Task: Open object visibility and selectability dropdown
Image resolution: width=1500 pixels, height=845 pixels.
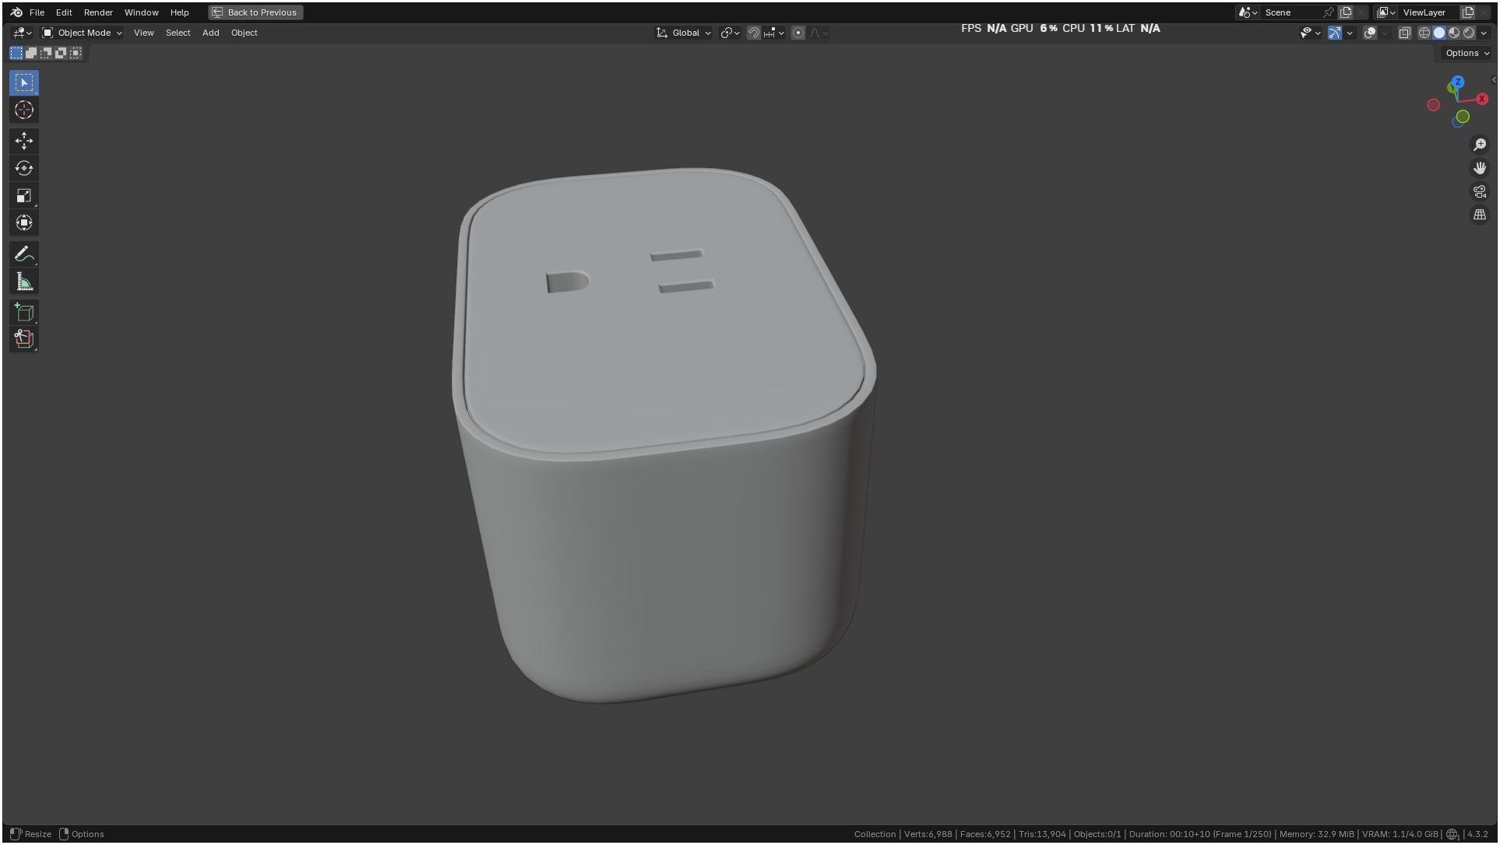Action: [x=1311, y=33]
